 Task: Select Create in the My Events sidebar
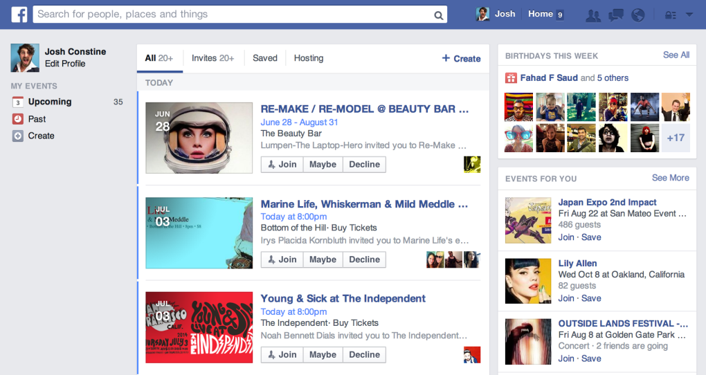[x=41, y=136]
